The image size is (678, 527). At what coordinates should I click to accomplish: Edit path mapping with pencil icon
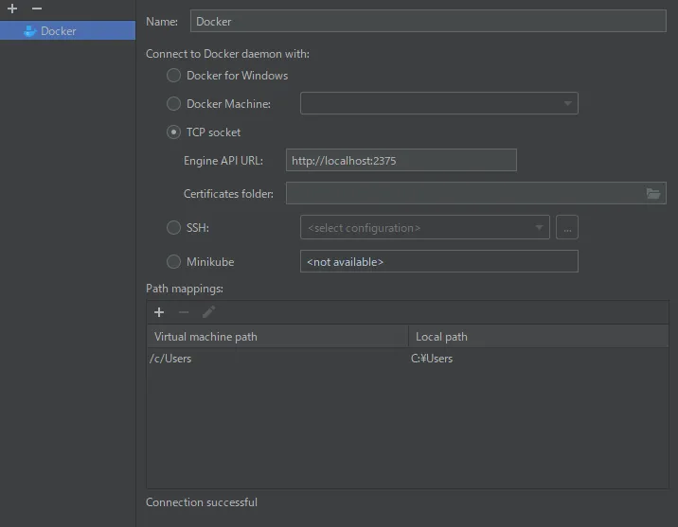point(208,312)
